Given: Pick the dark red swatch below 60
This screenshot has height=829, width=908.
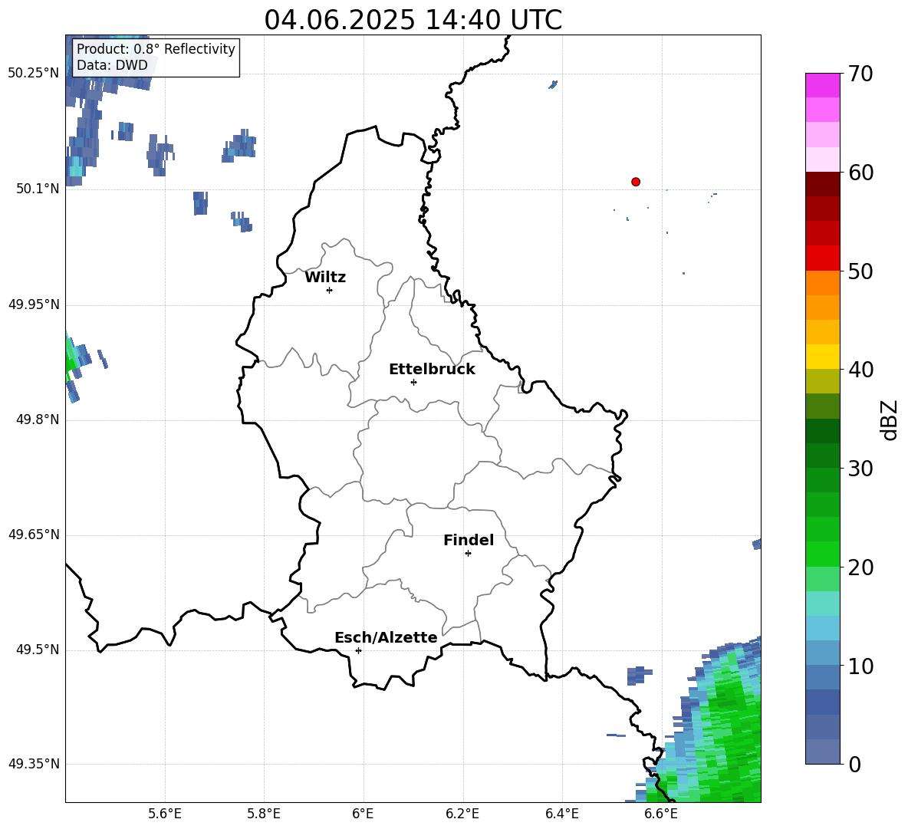Looking at the screenshot, I should coord(822,184).
